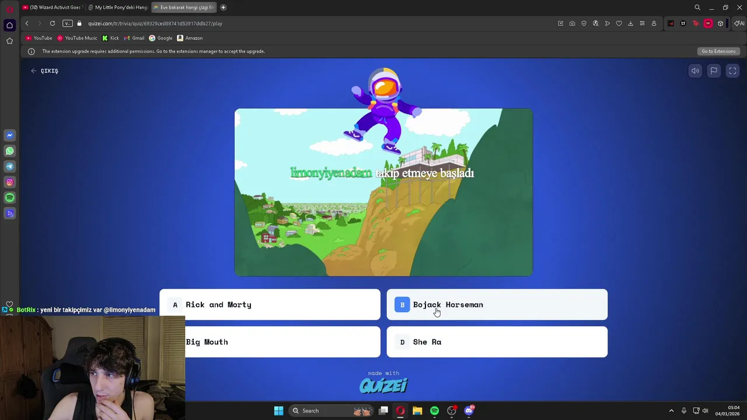747x420 pixels.
Task: Open the downloads icon
Action: (630, 23)
